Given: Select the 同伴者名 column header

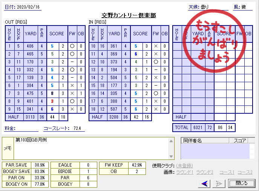Looking at the screenshot, I should click(x=204, y=141).
